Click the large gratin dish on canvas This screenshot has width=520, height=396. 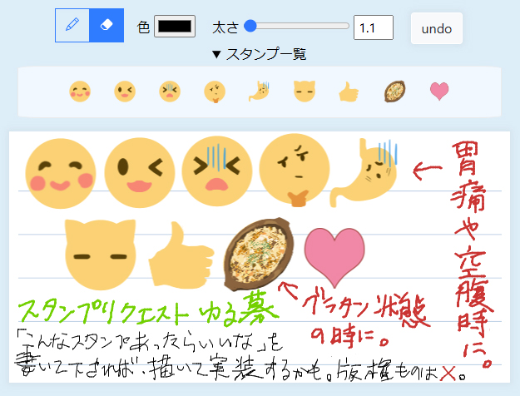click(x=259, y=254)
